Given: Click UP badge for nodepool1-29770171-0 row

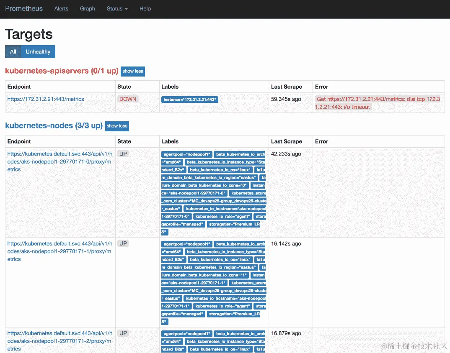Looking at the screenshot, I should pyautogui.click(x=123, y=154).
